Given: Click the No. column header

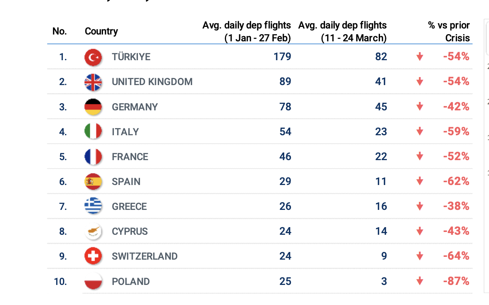Looking at the screenshot, I should point(60,31).
